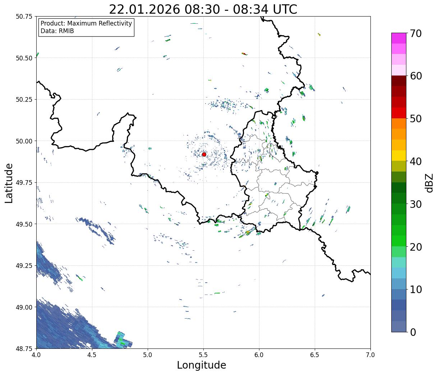The width and height of the screenshot is (438, 374).
Task: Click the plot title timestamp text
Action: [x=203, y=9]
